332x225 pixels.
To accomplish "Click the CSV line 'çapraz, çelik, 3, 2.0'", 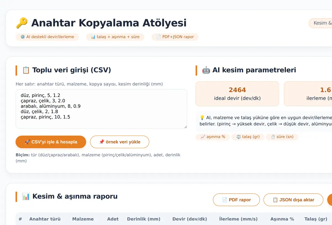I will tap(43, 101).
